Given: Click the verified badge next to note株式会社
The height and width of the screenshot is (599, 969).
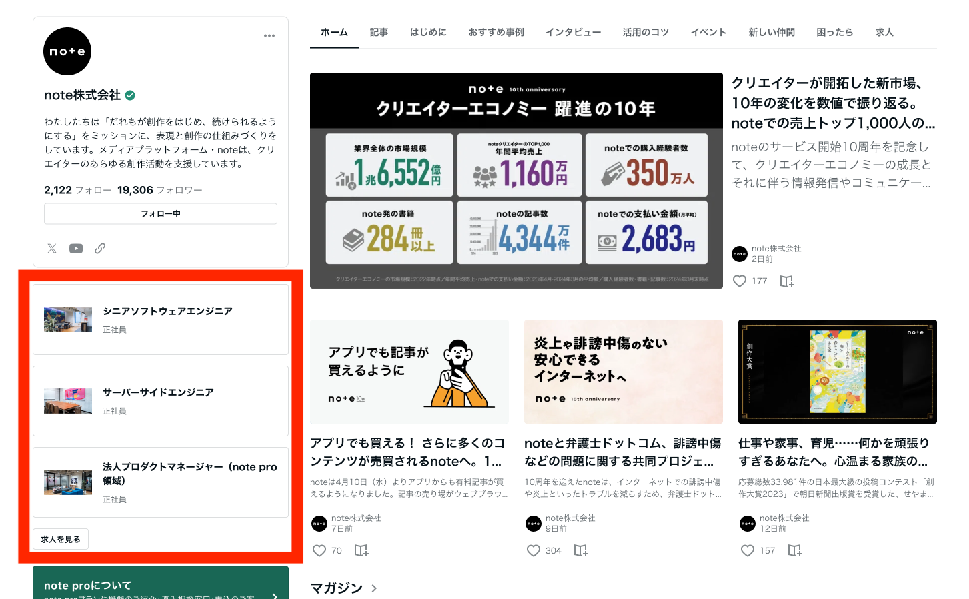Looking at the screenshot, I should 130,95.
